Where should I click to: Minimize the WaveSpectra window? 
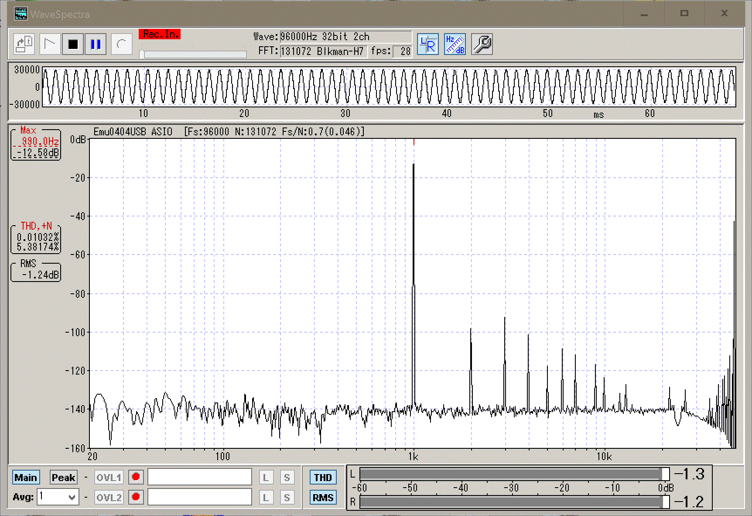(x=644, y=14)
